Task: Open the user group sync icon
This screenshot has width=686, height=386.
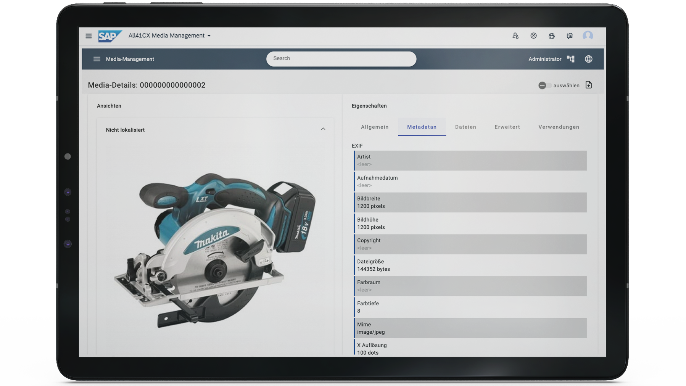Action: tap(552, 36)
